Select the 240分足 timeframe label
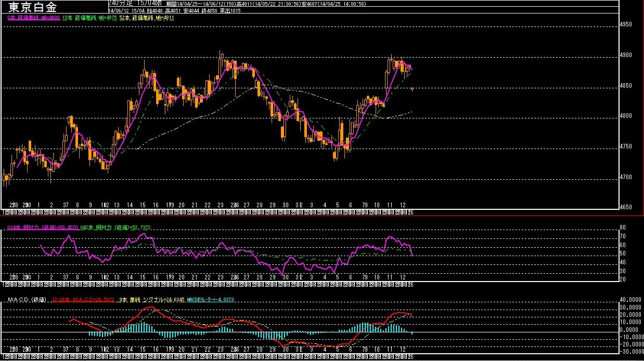The width and height of the screenshot is (644, 361). pyautogui.click(x=120, y=3)
